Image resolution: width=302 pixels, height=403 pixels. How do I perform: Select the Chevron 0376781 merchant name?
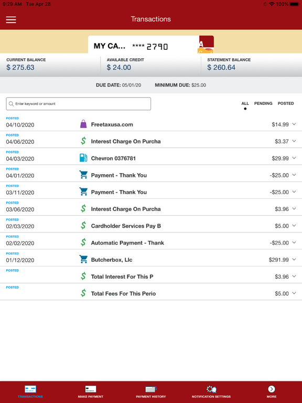pyautogui.click(x=113, y=158)
